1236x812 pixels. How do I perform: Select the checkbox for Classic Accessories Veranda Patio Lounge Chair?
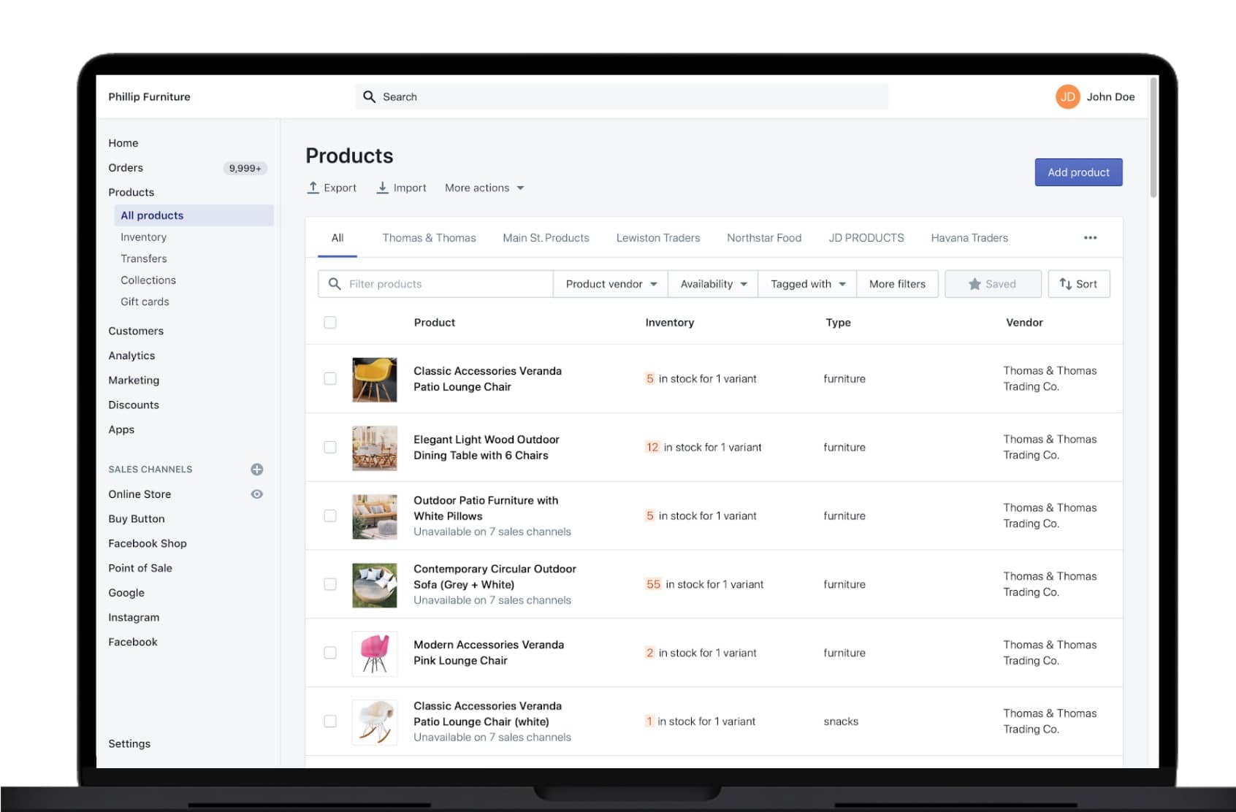[329, 378]
